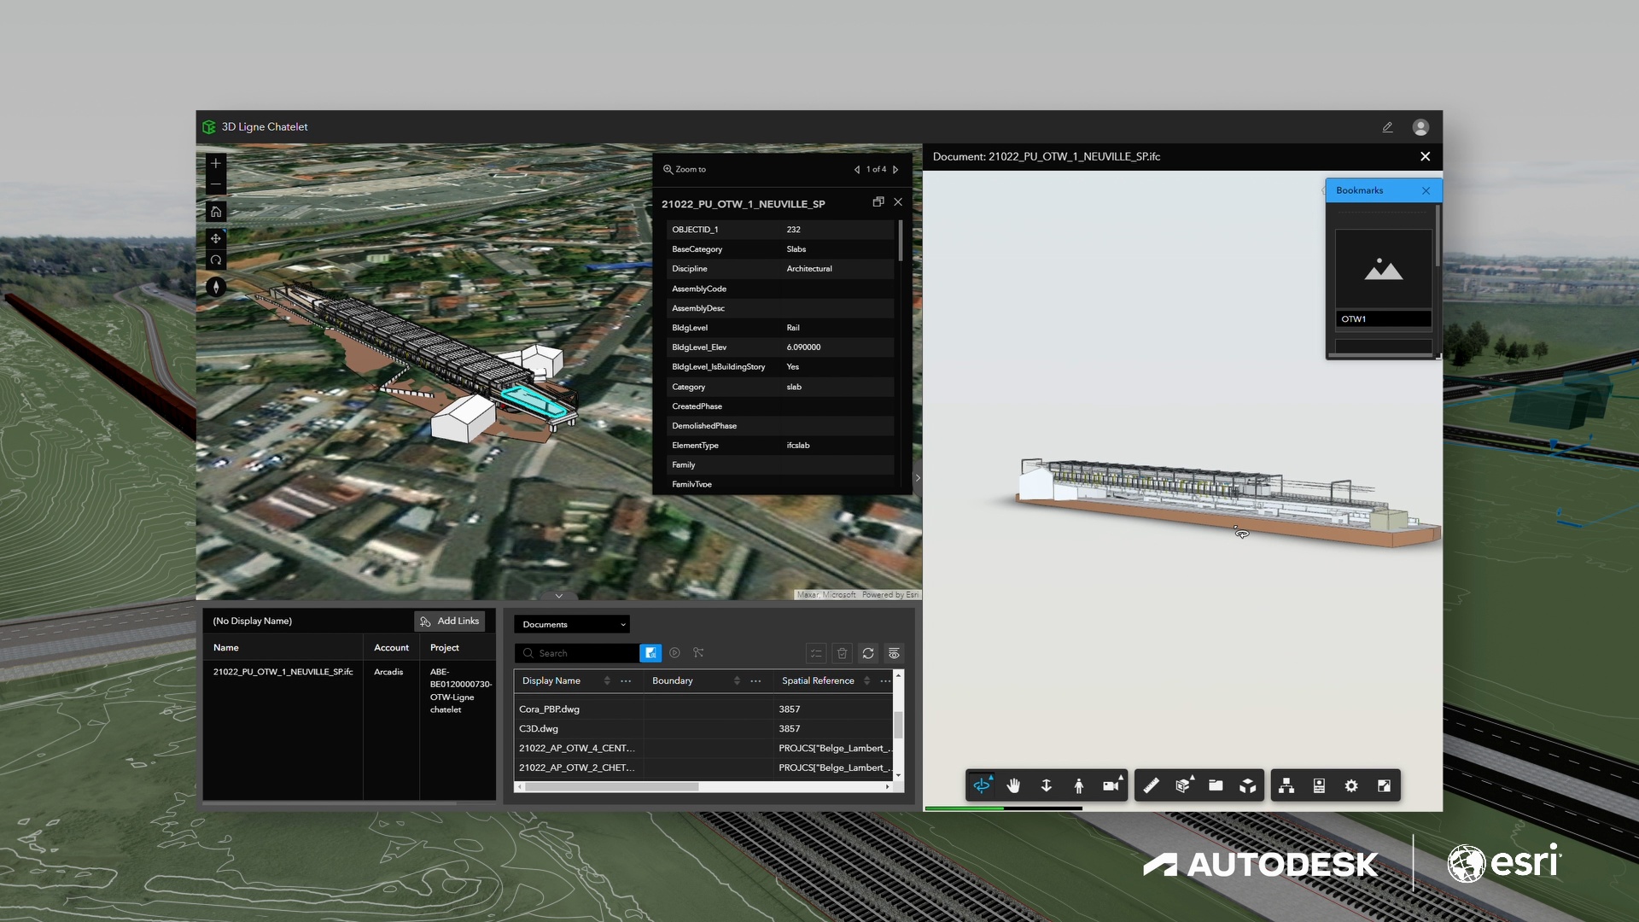
Task: Open Display Name column options ellipsis
Action: [x=626, y=680]
